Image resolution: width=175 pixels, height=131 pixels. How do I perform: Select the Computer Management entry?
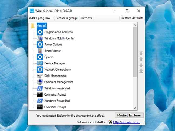59,82
